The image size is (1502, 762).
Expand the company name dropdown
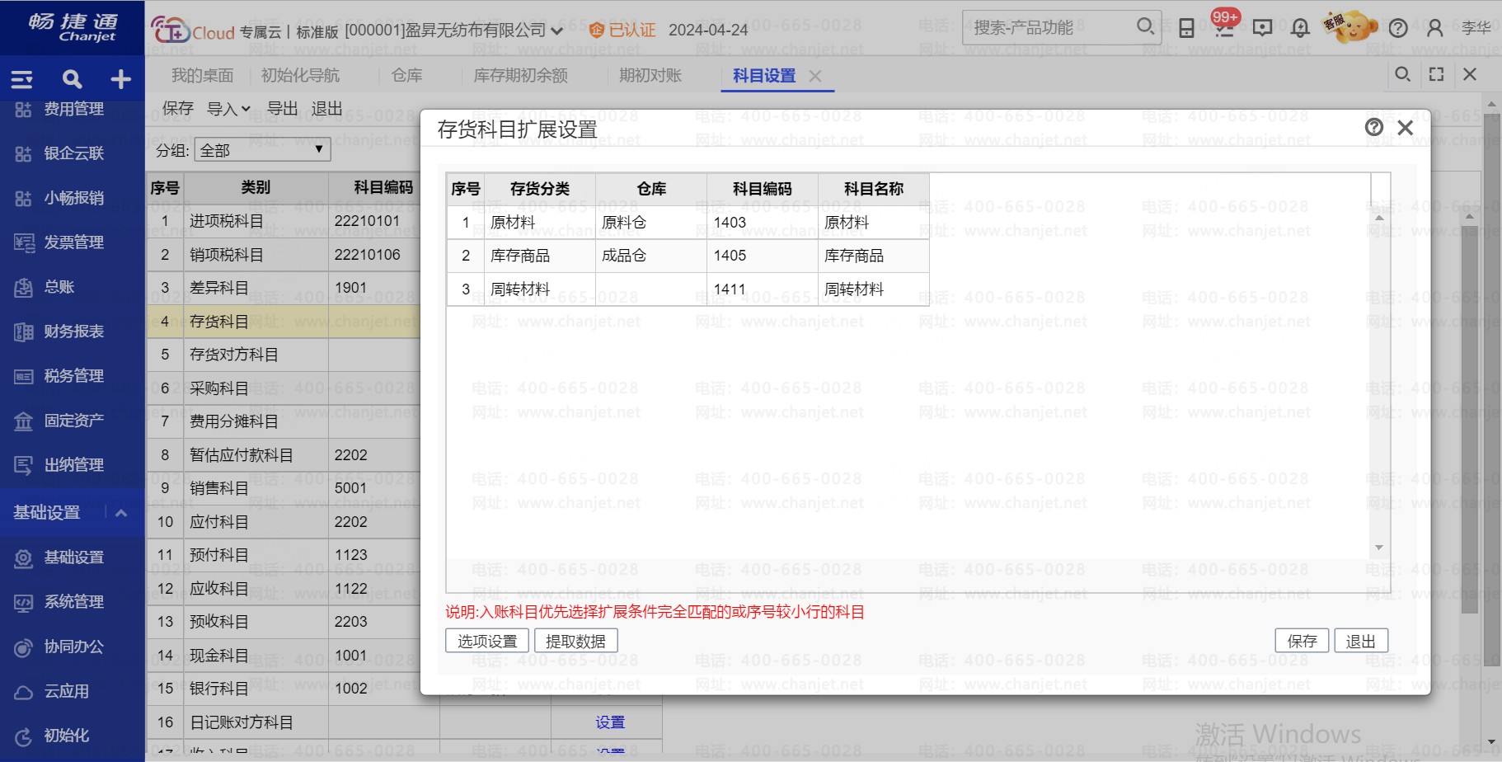[557, 31]
